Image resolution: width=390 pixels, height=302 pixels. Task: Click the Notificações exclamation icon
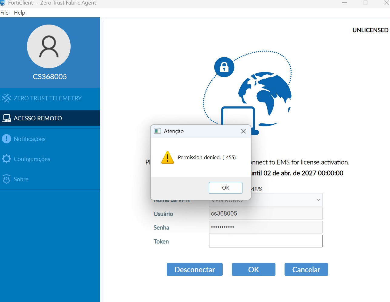point(6,139)
